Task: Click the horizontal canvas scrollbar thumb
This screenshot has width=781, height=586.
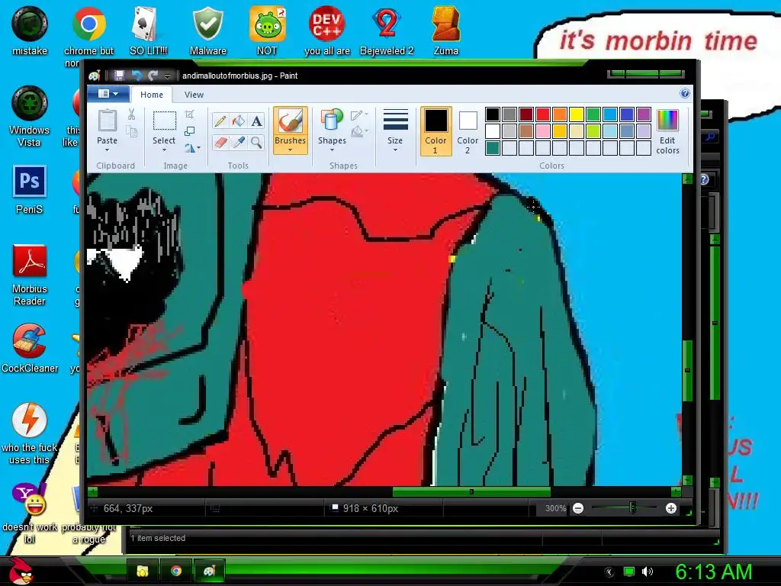Action: 471,492
